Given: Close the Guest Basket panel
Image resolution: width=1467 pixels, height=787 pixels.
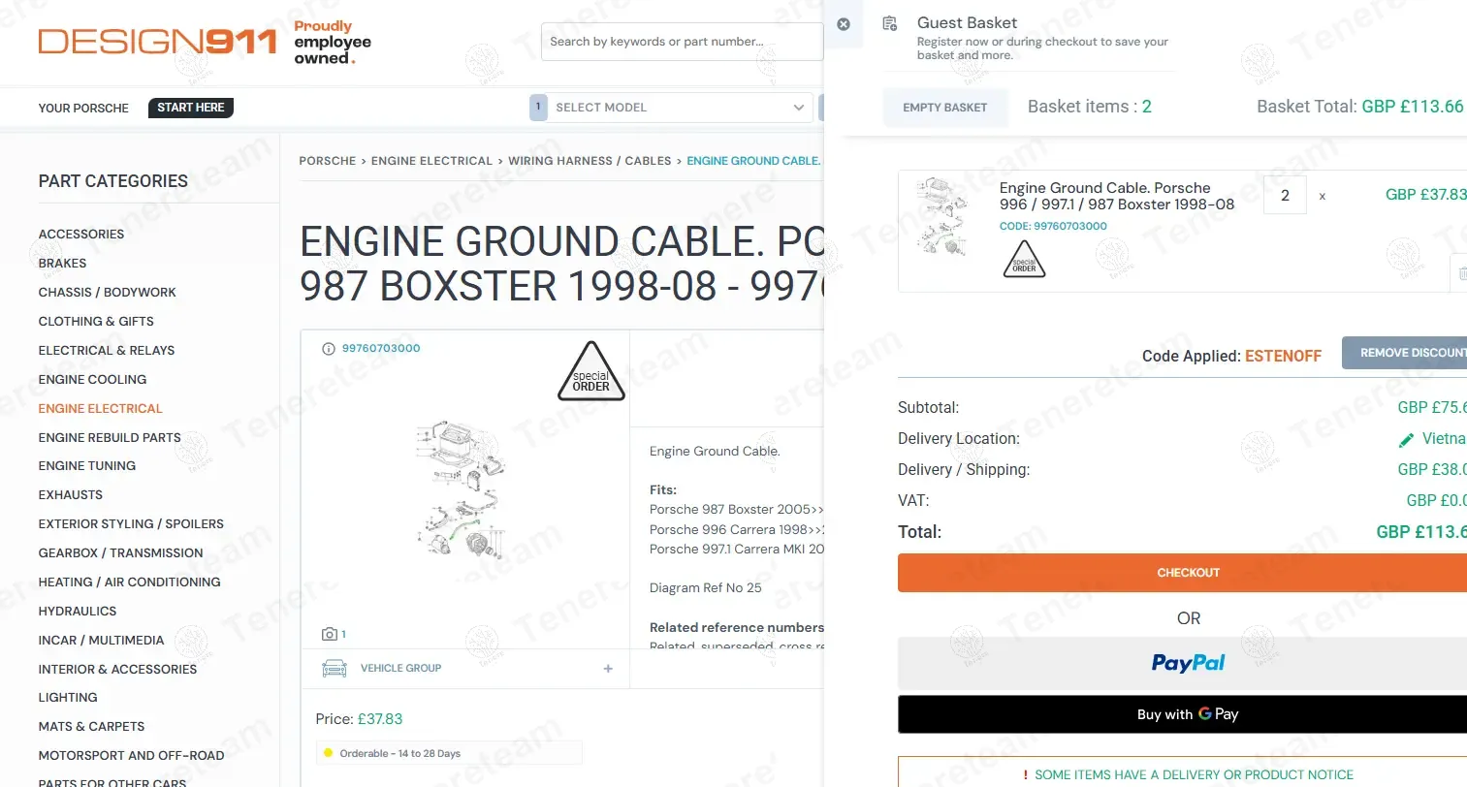Looking at the screenshot, I should pos(844,24).
